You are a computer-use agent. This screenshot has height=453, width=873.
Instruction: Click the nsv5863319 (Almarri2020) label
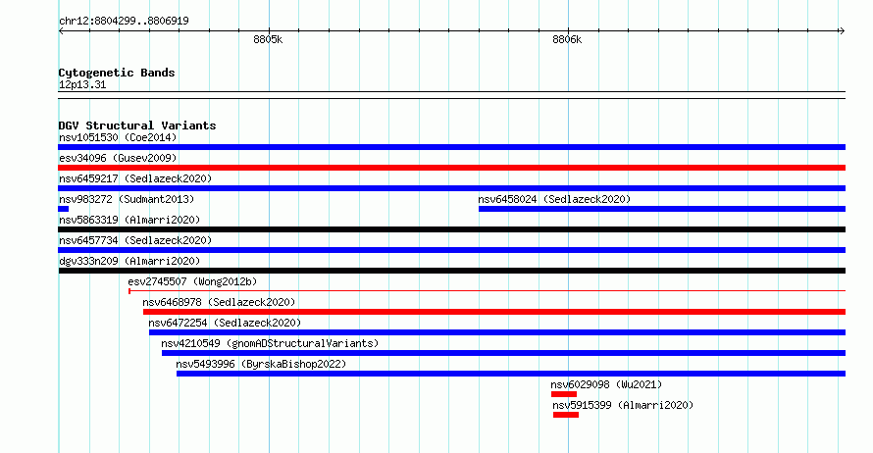[x=129, y=220]
